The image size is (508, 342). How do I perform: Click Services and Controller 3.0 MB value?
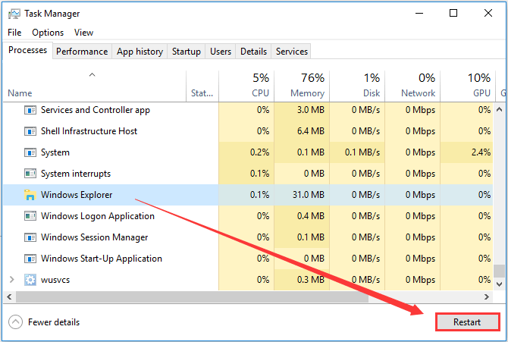[x=311, y=110]
